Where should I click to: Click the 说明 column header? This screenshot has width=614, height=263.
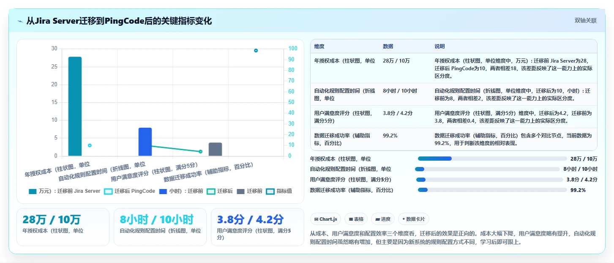click(440, 47)
